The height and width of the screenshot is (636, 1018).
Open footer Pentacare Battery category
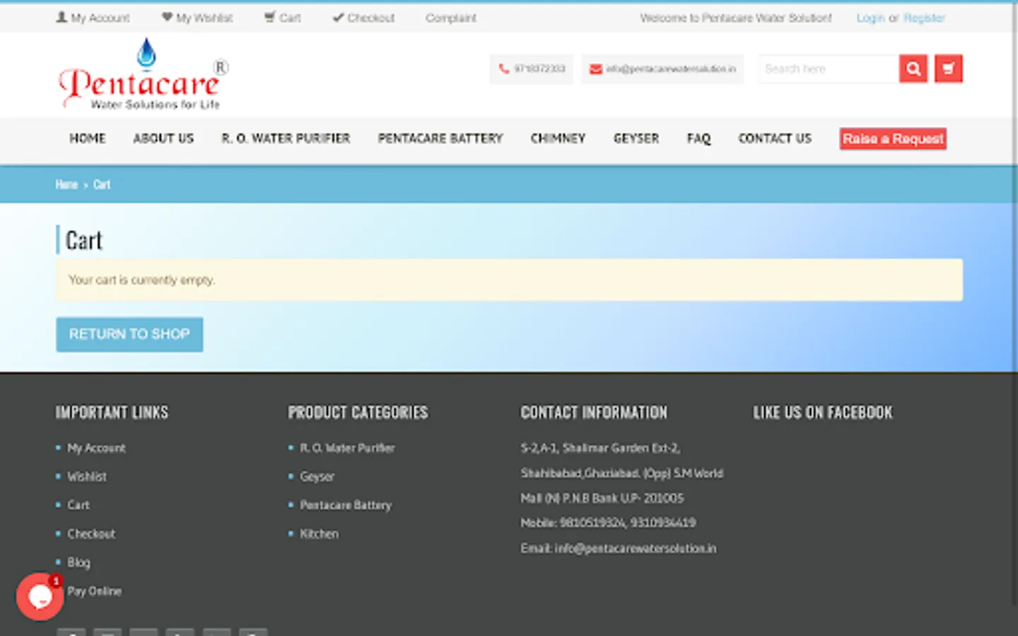[x=346, y=505]
